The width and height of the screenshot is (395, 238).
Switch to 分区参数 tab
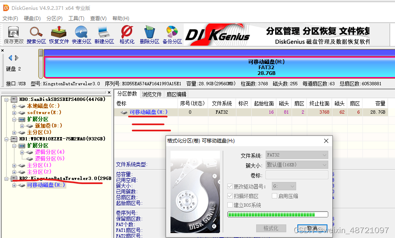[x=127, y=94]
